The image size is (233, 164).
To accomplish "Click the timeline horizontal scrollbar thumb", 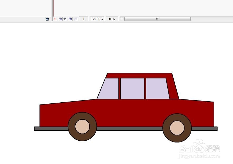I will (157, 19).
